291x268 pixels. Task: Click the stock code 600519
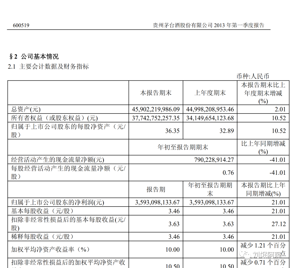pos(21,25)
